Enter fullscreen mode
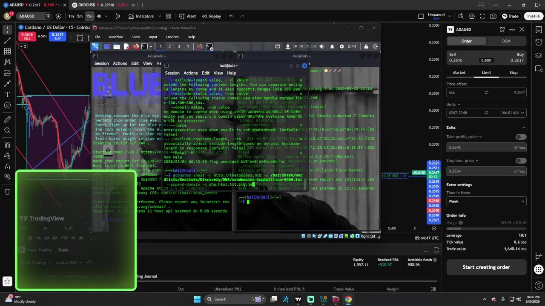Image resolution: width=545 pixels, height=306 pixels. click(482, 16)
